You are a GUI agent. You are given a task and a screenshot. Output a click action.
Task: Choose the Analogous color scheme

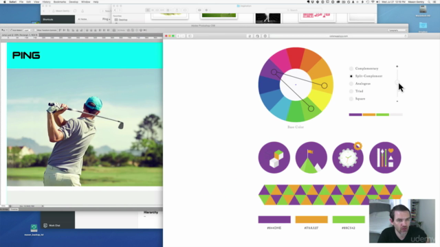coord(351,84)
